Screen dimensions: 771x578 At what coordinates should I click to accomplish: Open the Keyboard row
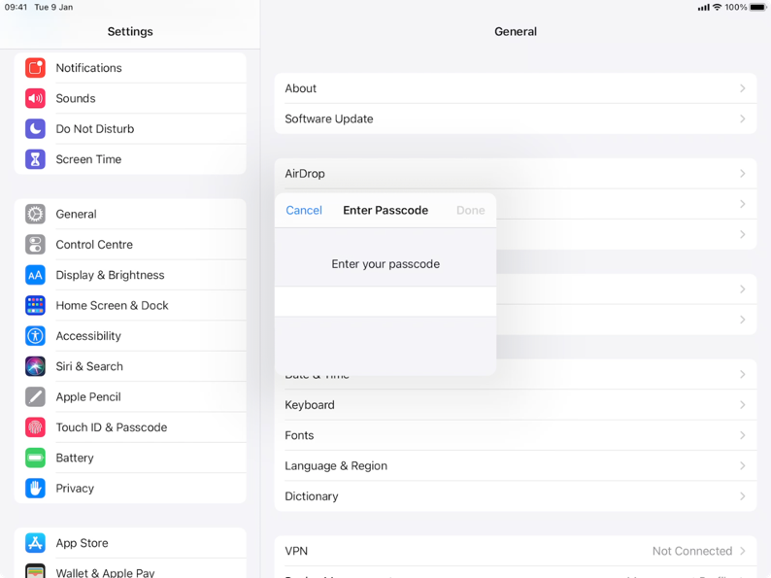(x=516, y=405)
